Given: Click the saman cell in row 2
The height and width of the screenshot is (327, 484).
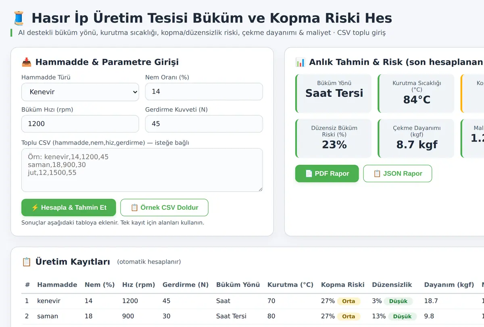Looking at the screenshot, I should [48, 316].
